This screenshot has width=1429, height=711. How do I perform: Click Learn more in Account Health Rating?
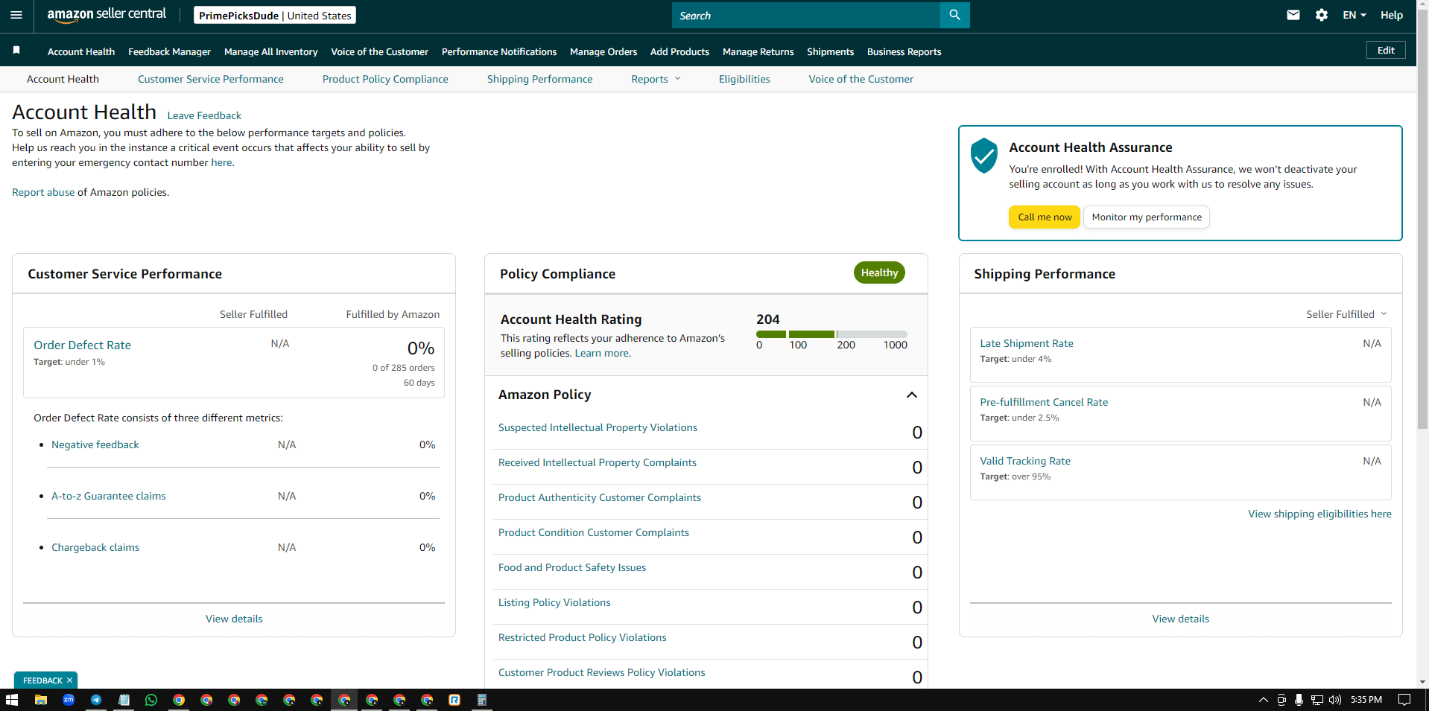(601, 353)
